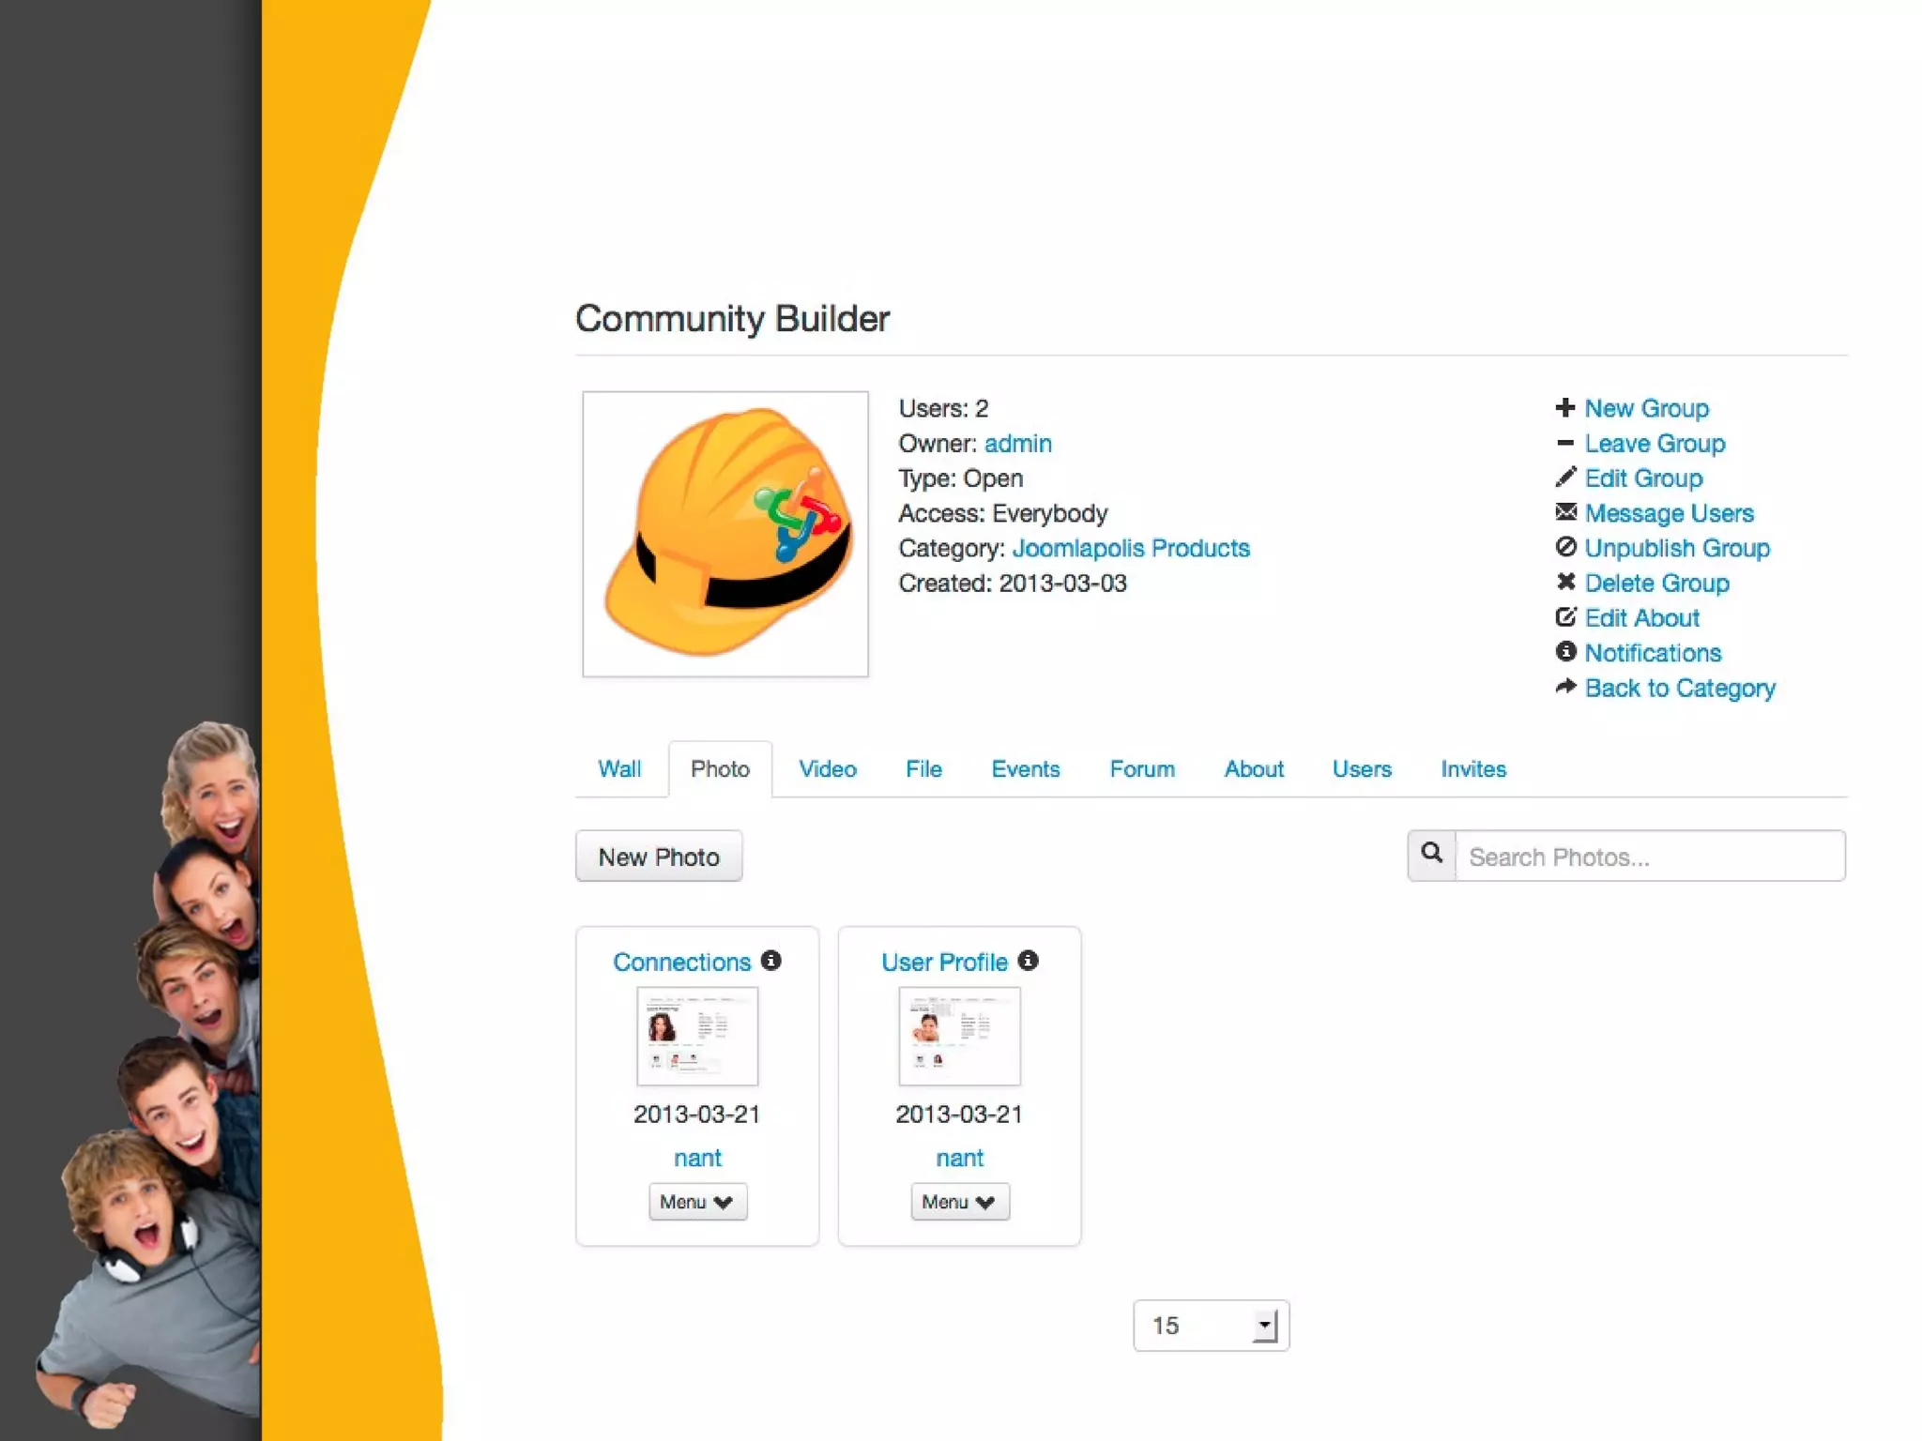Switch to the Wall tab
1922x1441 pixels.
pyautogui.click(x=619, y=769)
